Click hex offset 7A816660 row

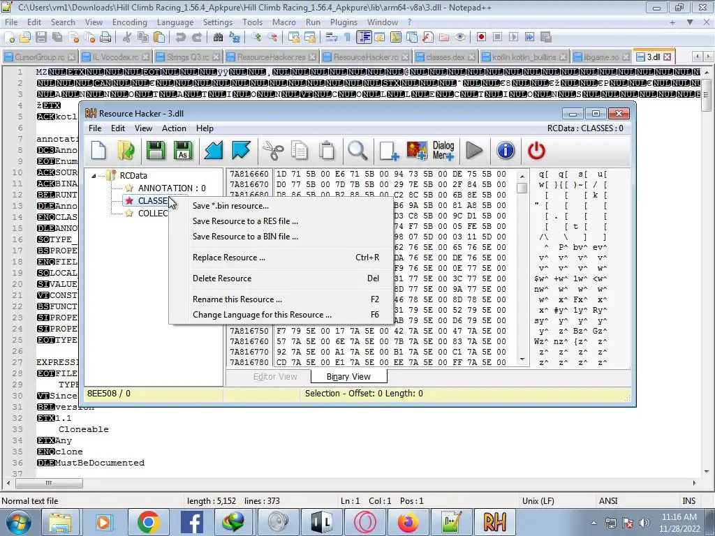click(249, 174)
